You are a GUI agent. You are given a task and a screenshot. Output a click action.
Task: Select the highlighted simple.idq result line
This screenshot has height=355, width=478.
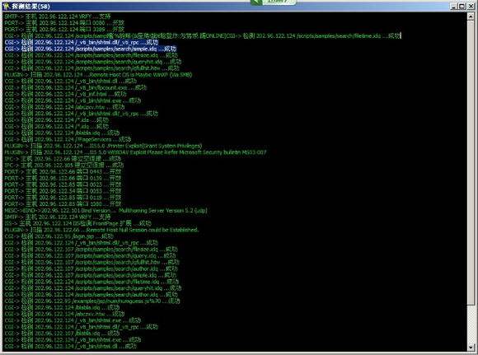point(91,49)
